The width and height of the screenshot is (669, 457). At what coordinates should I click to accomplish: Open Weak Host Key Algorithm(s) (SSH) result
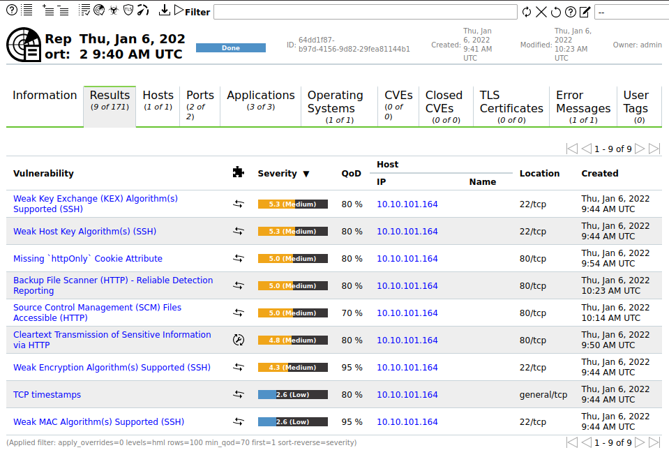click(x=84, y=231)
